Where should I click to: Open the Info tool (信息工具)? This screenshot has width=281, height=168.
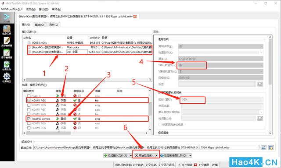[x=7, y=30]
